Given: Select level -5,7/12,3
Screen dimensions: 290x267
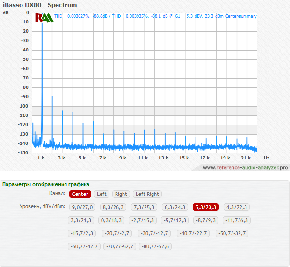Looking at the screenshot, I should (175, 220).
